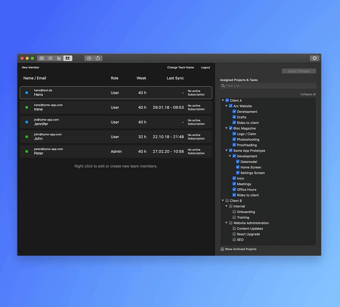Collapse the Bloc Magazine disclosure triangle
340x307 pixels.
point(226,128)
